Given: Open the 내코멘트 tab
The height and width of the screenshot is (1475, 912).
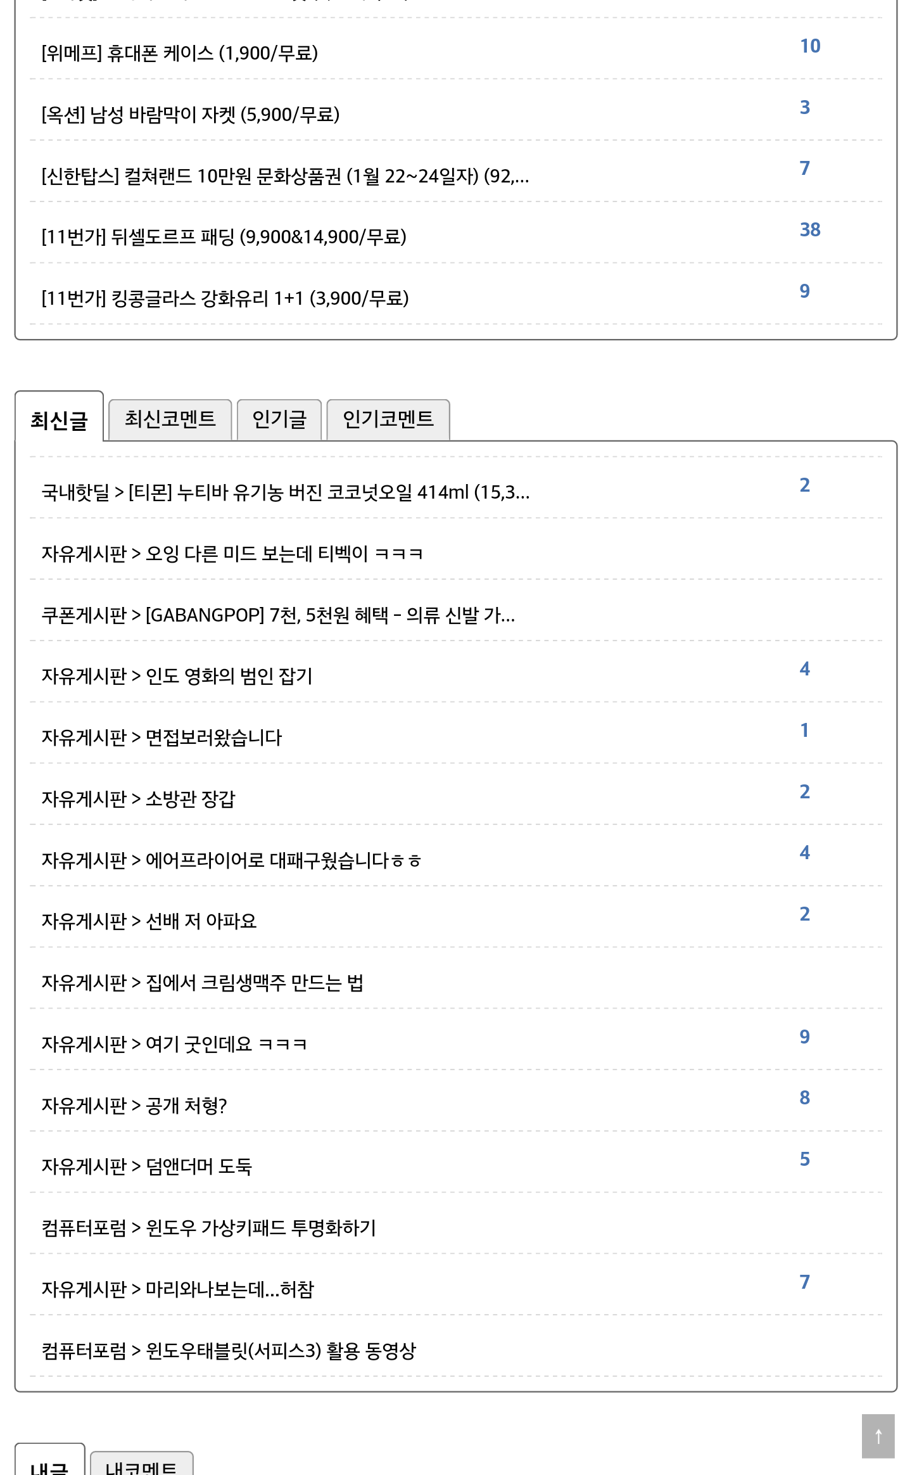Looking at the screenshot, I should (141, 1466).
